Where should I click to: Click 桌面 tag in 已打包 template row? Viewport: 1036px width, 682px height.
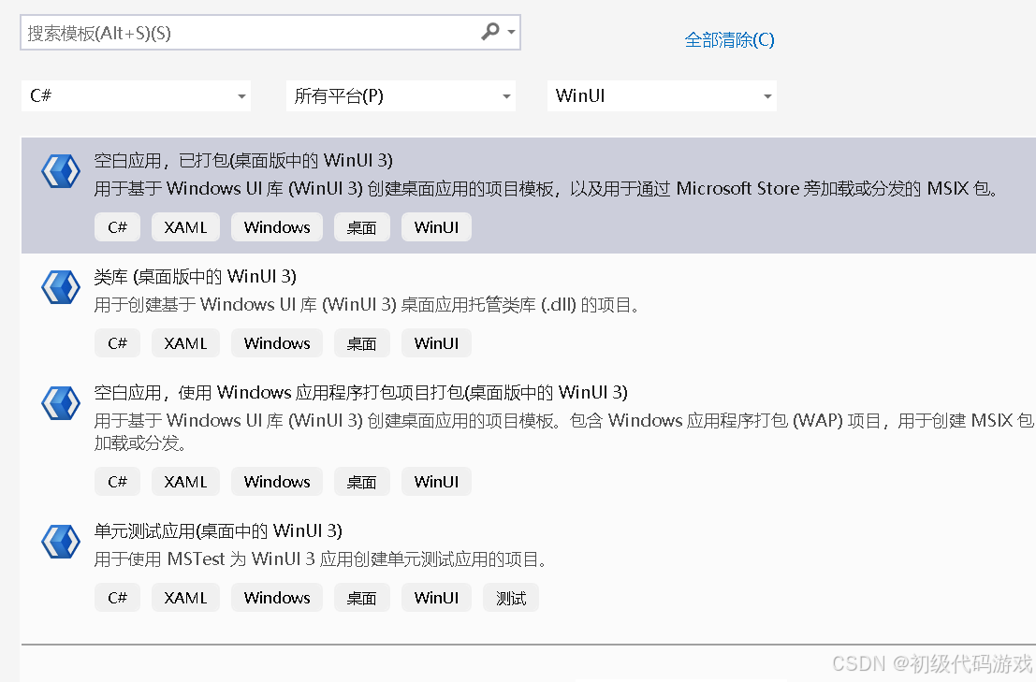(362, 227)
